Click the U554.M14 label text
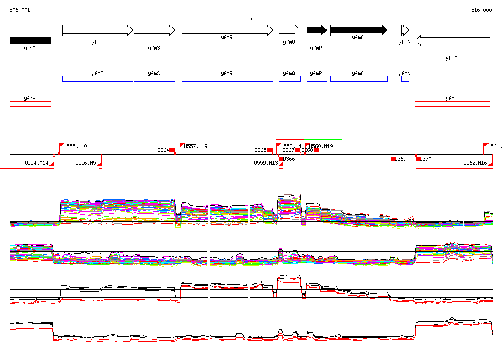503x350 pixels. [x=36, y=163]
